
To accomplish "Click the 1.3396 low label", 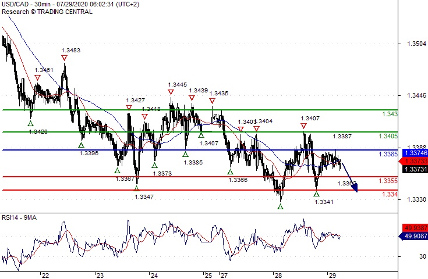I will [x=89, y=153].
